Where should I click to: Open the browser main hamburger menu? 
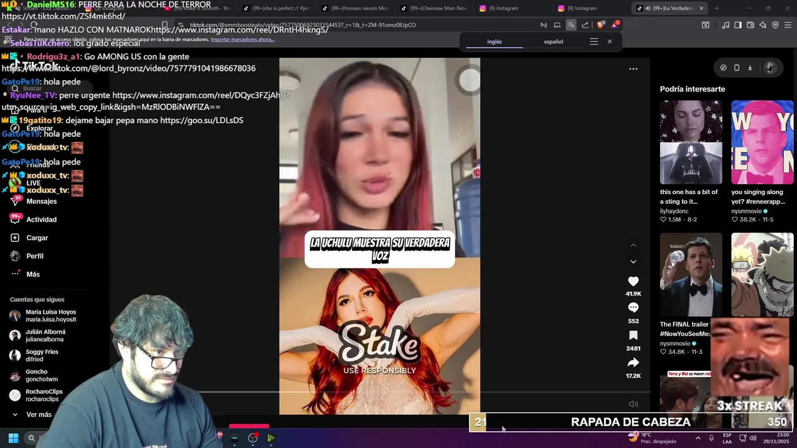click(788, 25)
